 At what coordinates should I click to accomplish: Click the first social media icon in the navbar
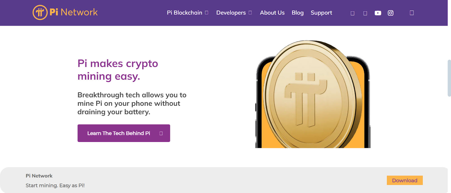[352, 13]
